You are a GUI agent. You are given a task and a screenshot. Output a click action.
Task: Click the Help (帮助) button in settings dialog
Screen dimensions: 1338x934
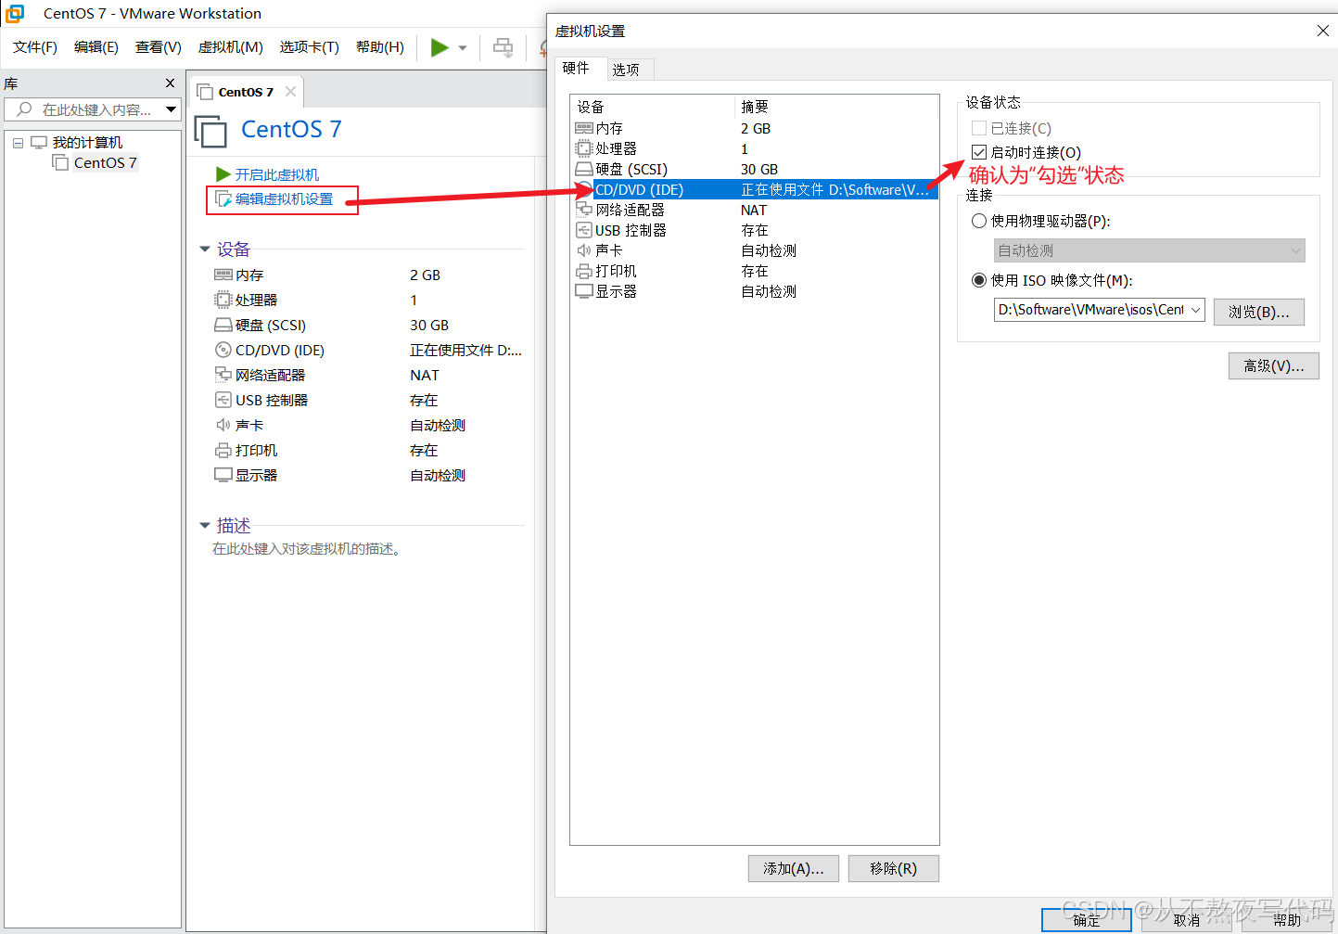1286,920
